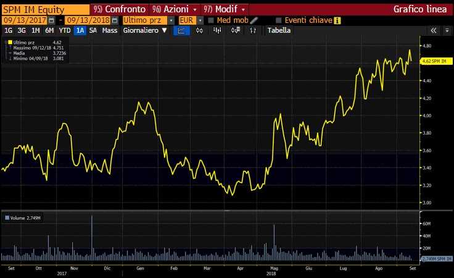Select the 6M time range
454x278 pixels.
pos(49,30)
